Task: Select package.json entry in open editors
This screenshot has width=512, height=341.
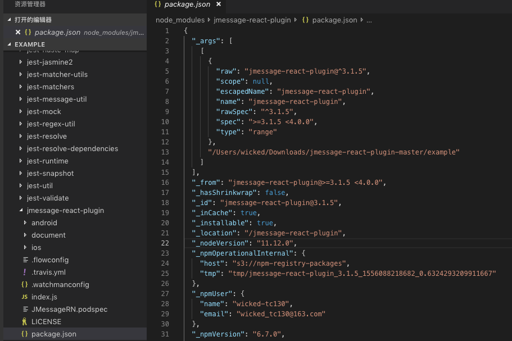Action: (57, 33)
